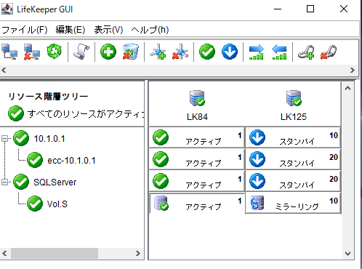Select the ecc-10.1.0.1 resource in tree
The image size is (362, 269).
[x=71, y=161]
